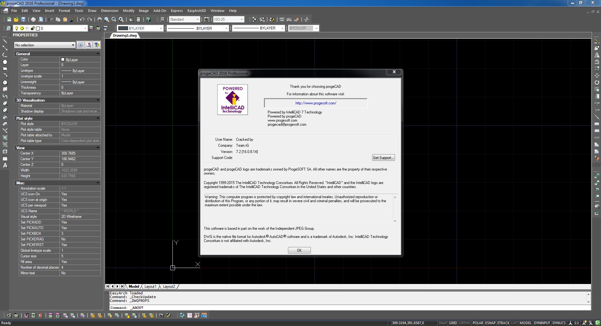Open the Layer Manager icon

tap(9, 28)
